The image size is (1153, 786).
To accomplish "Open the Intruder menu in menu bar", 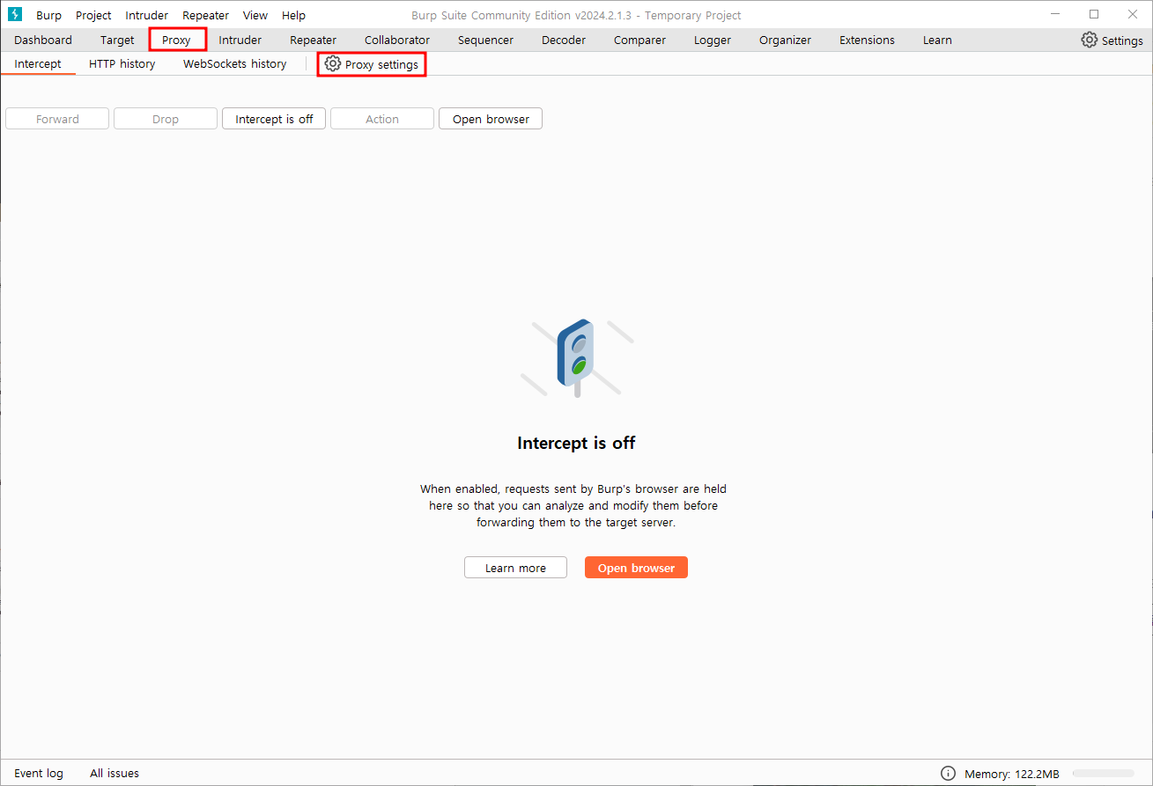I will pos(146,15).
